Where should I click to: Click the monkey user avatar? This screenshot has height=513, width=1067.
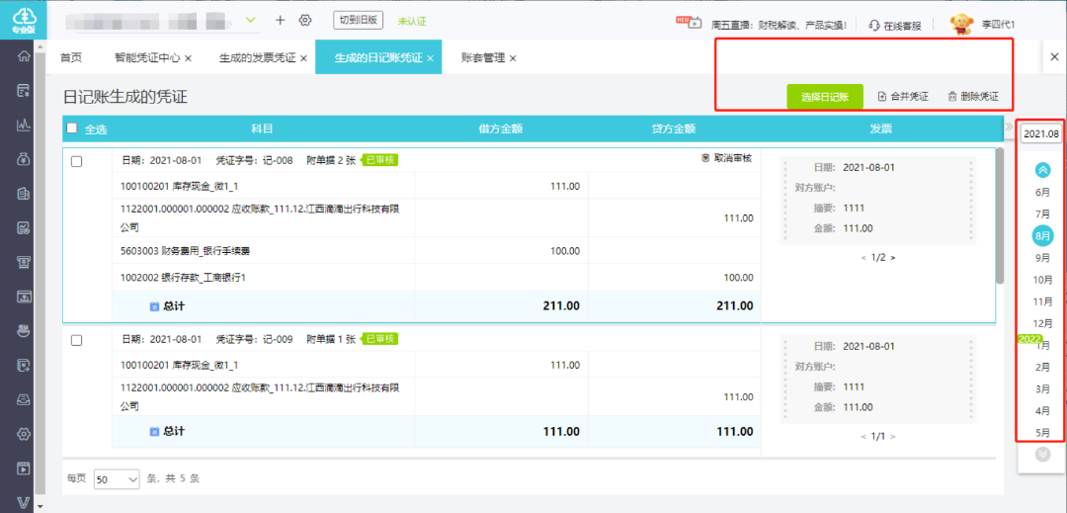961,24
